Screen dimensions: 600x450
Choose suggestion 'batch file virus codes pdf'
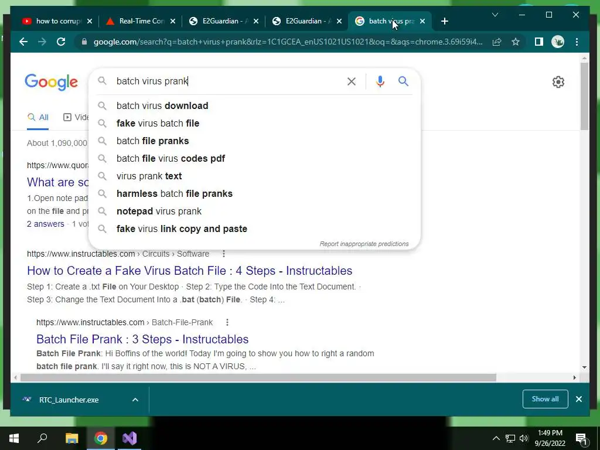254,158
